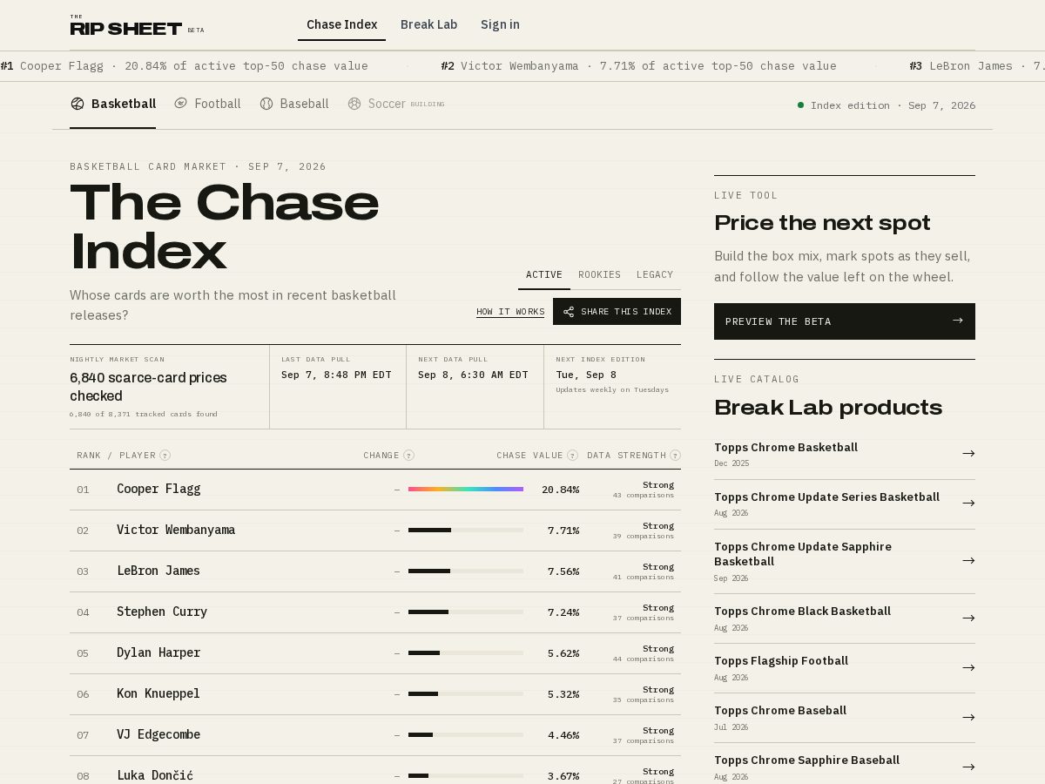Click the ticker item #1 Cooper Flagg
This screenshot has height=784, width=1045.
click(184, 66)
